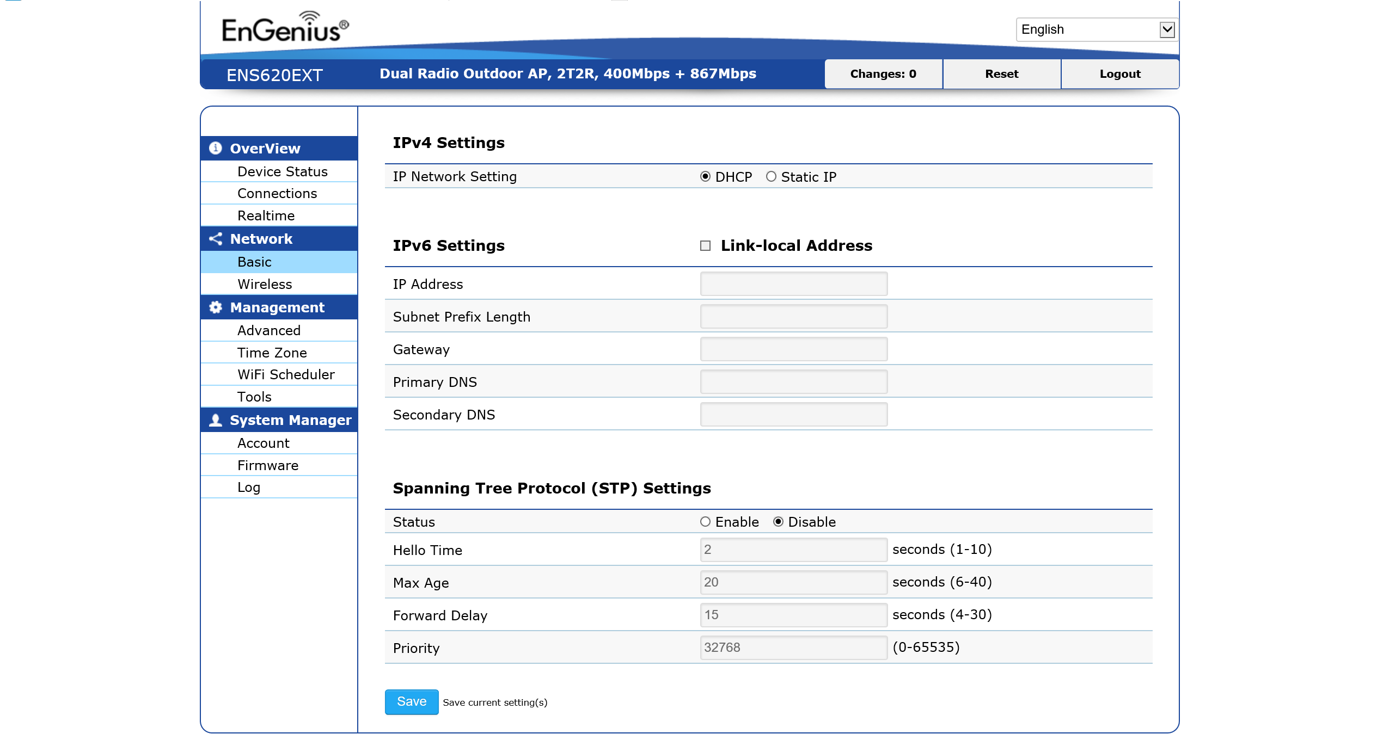Click the System Manager user icon
The width and height of the screenshot is (1377, 740).
(216, 420)
